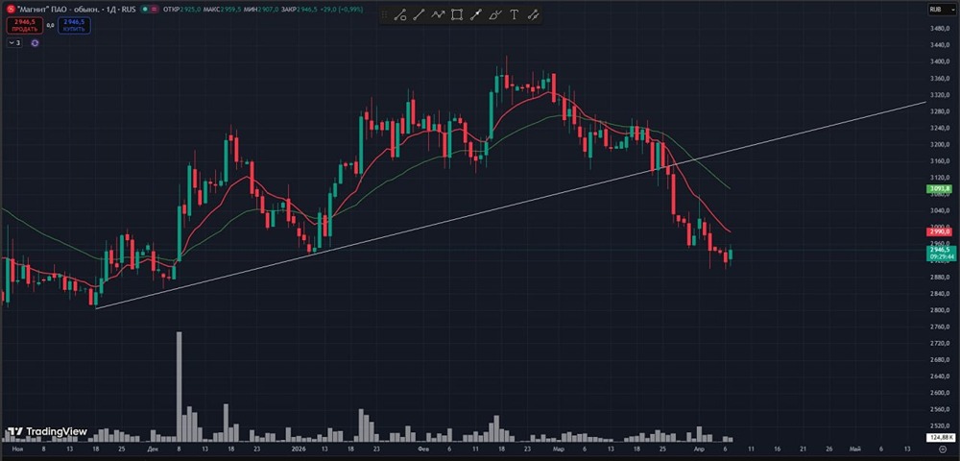Click the 2600,0 price scale label
The width and height of the screenshot is (960, 461).
(938, 393)
